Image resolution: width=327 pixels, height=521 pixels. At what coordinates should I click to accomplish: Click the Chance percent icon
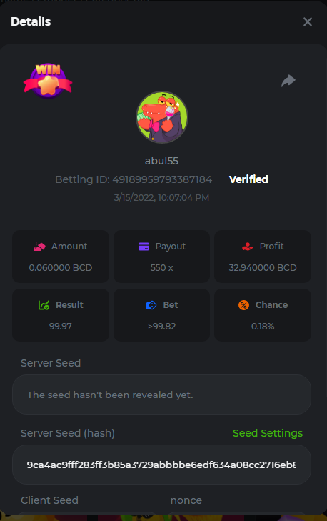click(x=243, y=305)
